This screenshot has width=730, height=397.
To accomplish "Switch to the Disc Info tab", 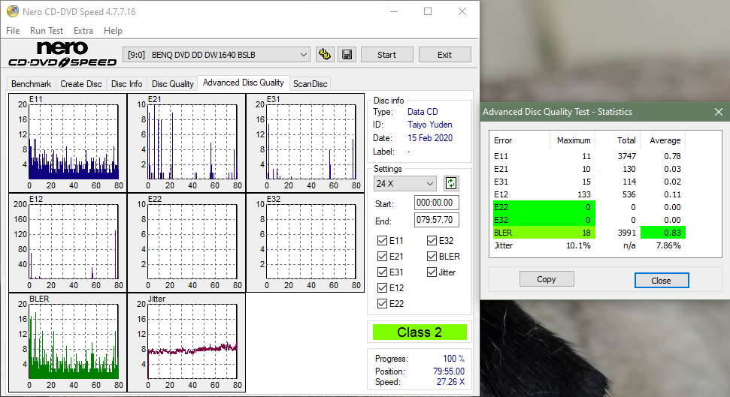I will (126, 83).
